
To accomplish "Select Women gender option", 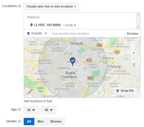I will point(56,122).
